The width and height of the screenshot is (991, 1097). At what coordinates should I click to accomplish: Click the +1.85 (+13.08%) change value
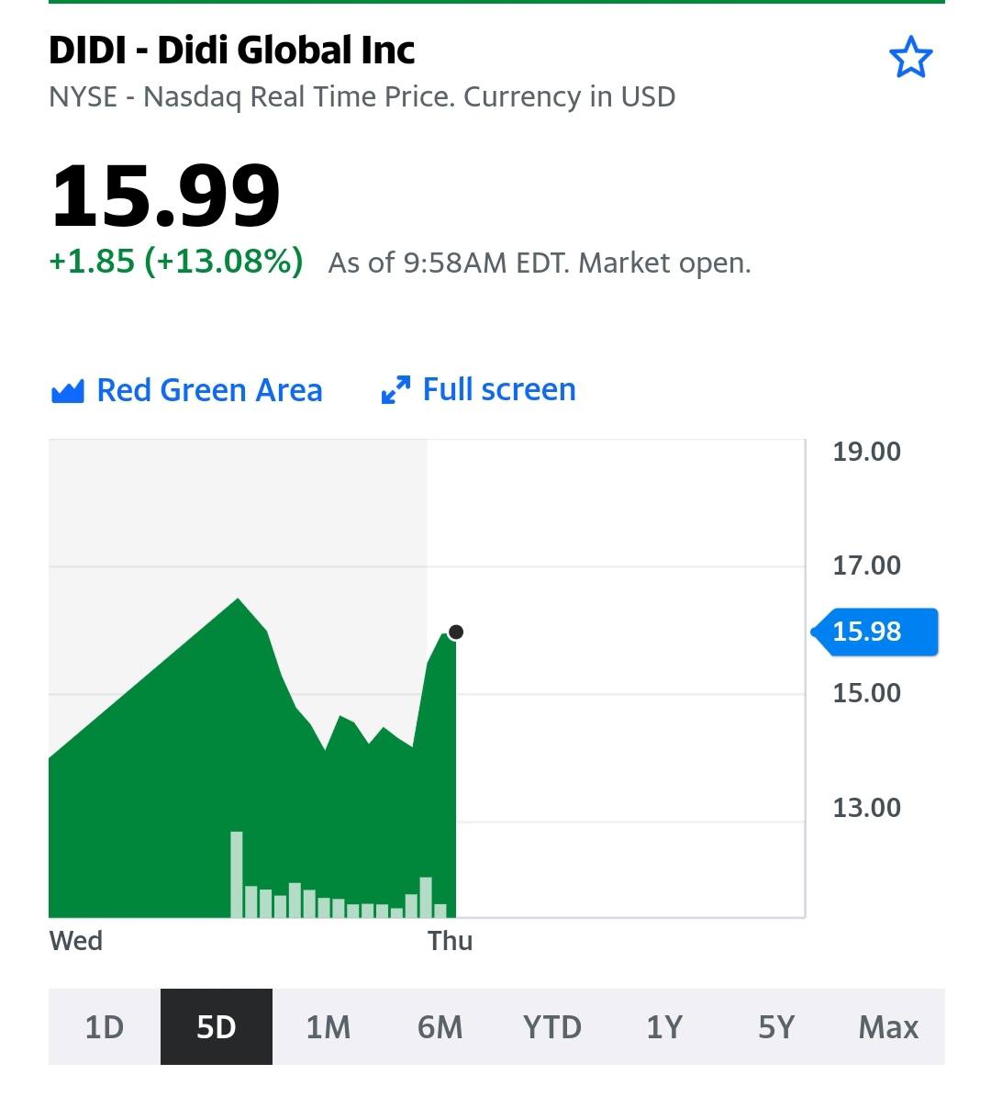(x=176, y=261)
